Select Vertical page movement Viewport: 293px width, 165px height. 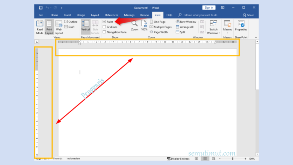[x=86, y=26]
